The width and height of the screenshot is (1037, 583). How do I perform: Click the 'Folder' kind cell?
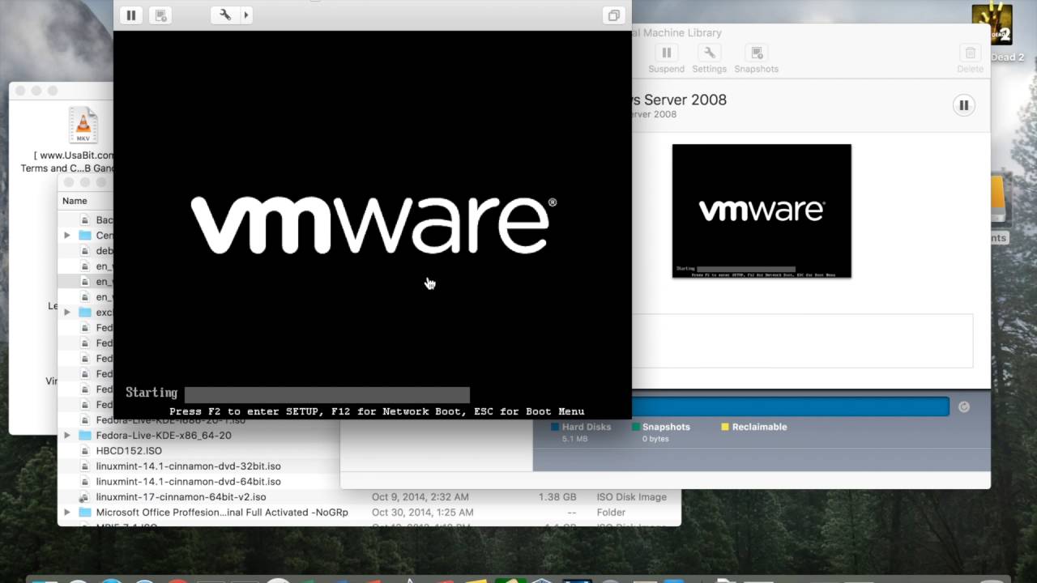[611, 513]
